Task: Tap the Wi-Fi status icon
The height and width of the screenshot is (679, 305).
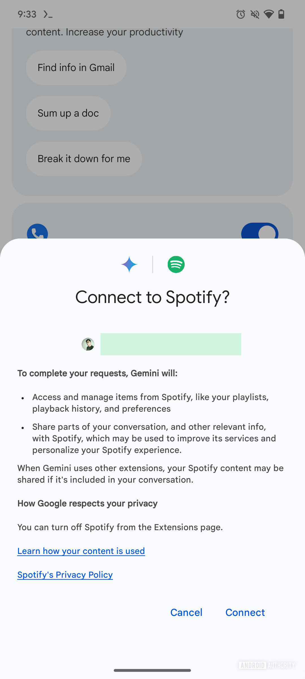Action: click(269, 14)
